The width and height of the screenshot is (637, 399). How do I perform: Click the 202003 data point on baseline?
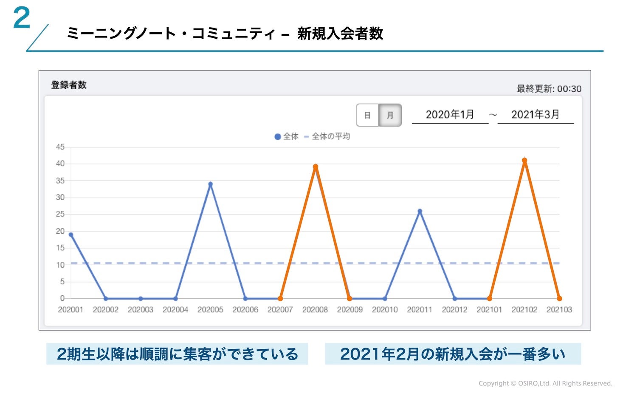(141, 298)
